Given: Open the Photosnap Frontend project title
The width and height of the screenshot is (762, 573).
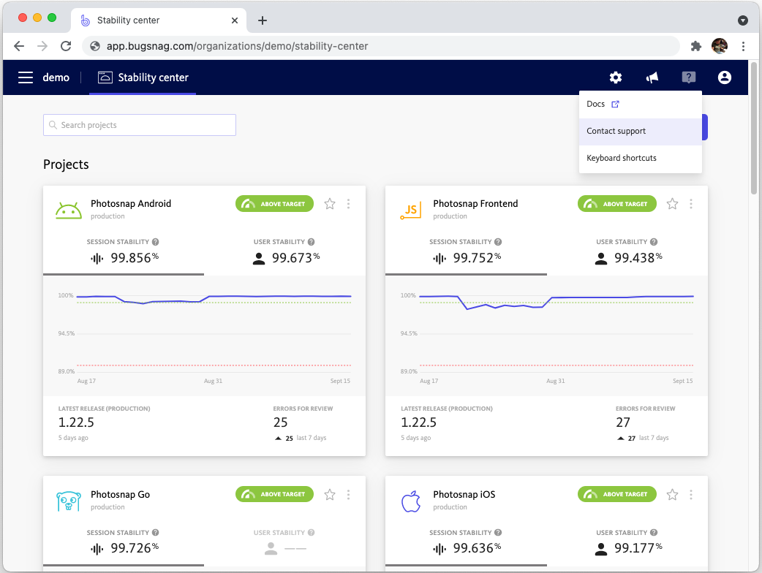Looking at the screenshot, I should click(475, 203).
